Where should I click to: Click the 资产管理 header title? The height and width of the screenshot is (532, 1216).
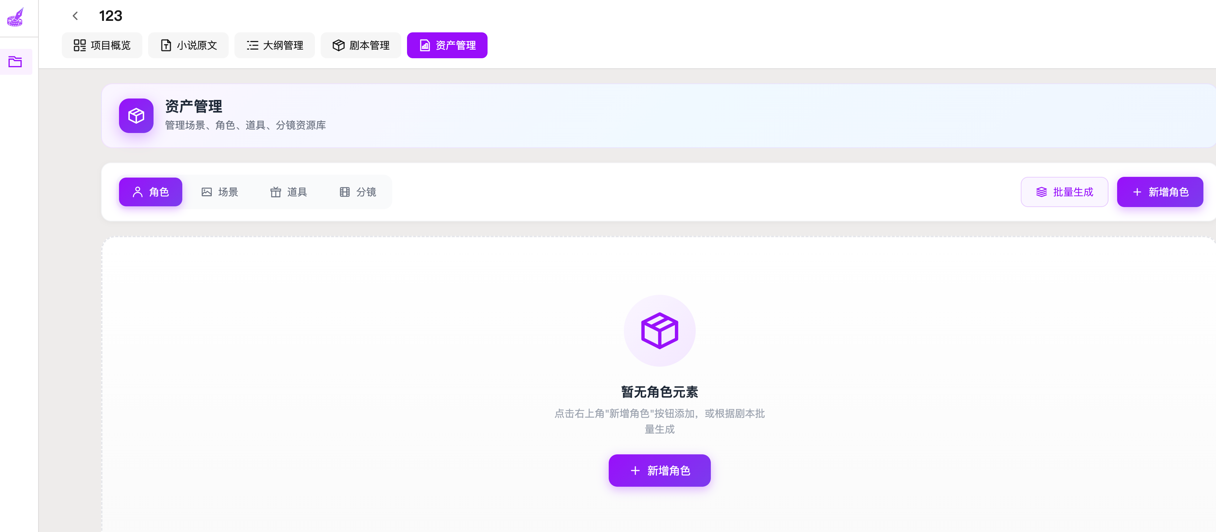tap(193, 106)
